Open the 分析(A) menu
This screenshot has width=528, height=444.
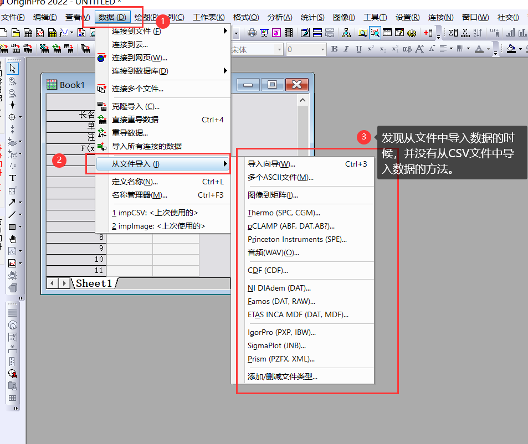coord(280,17)
